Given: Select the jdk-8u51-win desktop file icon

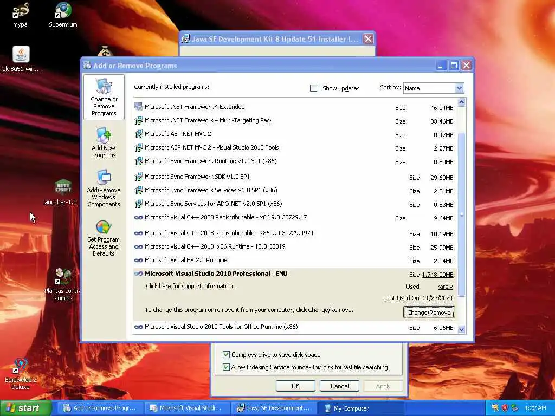Looking at the screenshot, I should tap(21, 58).
